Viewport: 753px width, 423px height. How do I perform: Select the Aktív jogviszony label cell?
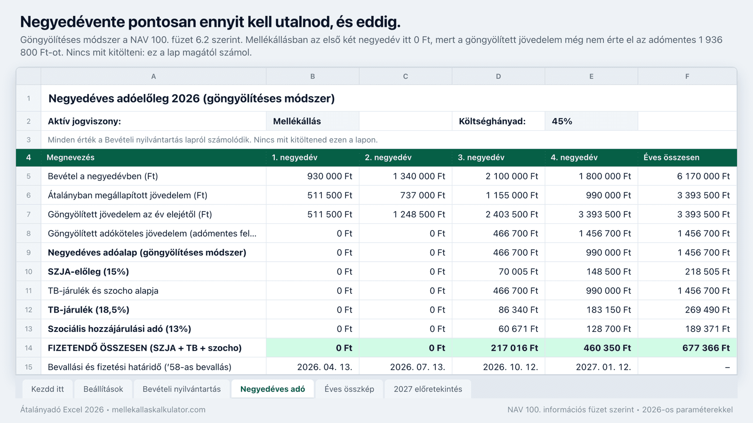click(153, 121)
